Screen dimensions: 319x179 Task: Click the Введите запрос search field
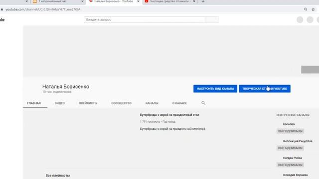click(x=144, y=20)
